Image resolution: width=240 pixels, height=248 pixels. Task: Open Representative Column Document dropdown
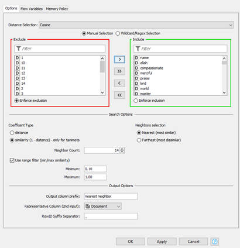coord(103,206)
